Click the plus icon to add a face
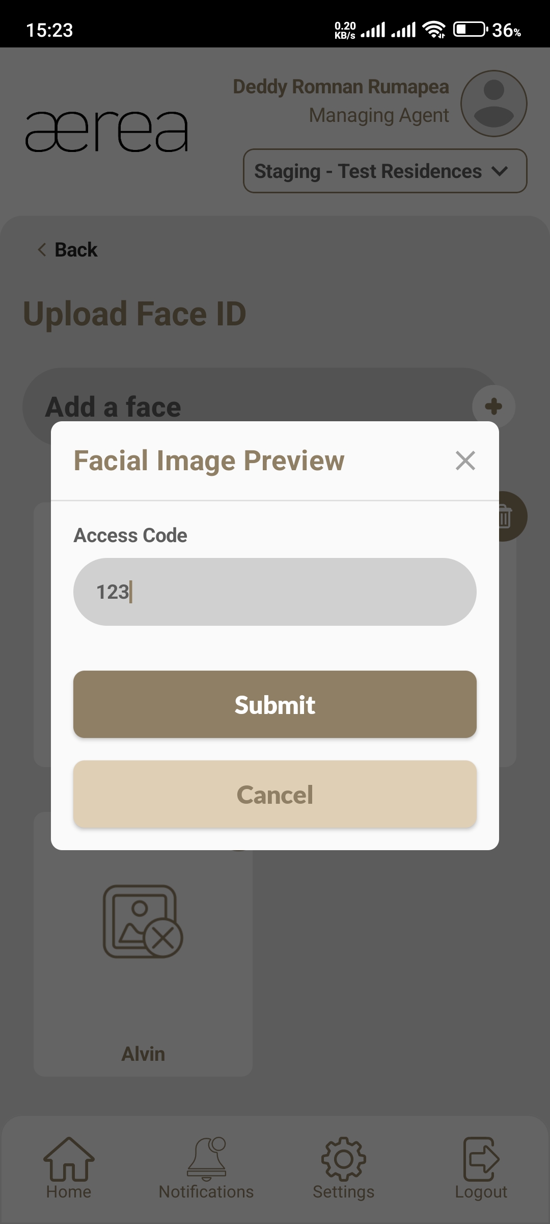This screenshot has width=550, height=1224. 493,406
